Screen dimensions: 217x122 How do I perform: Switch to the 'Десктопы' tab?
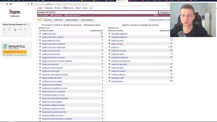(x=48, y=20)
